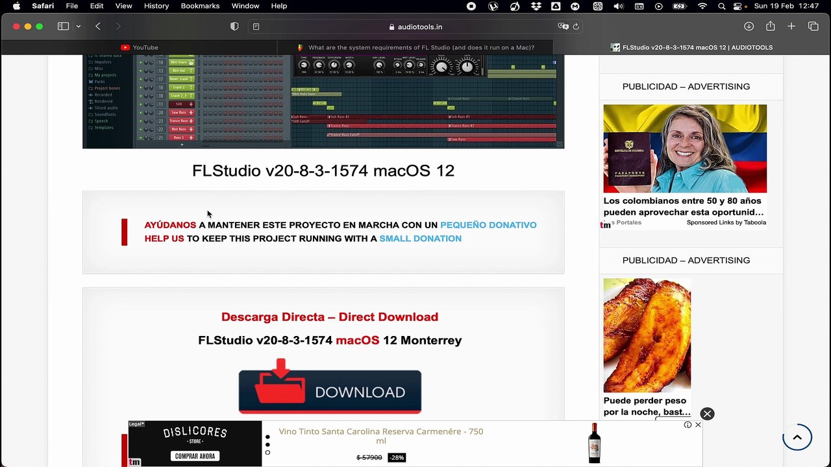Open the Dropbox menu bar icon
This screenshot has width=831, height=467.
coord(536,6)
